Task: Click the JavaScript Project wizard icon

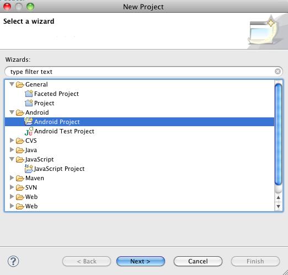Action: tap(29, 169)
